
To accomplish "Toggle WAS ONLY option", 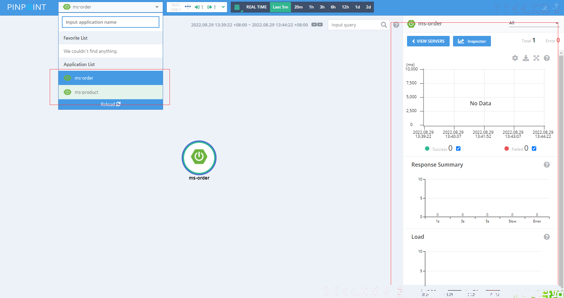I will pos(176,7).
